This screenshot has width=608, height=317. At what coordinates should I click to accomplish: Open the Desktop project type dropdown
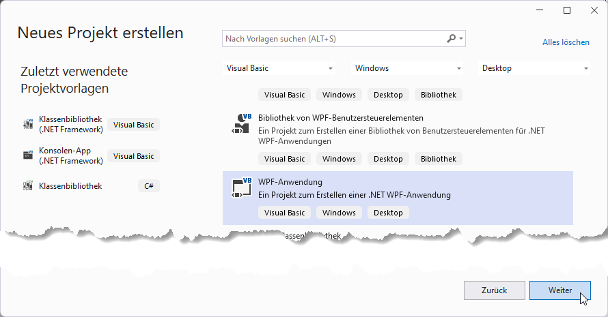tap(534, 68)
